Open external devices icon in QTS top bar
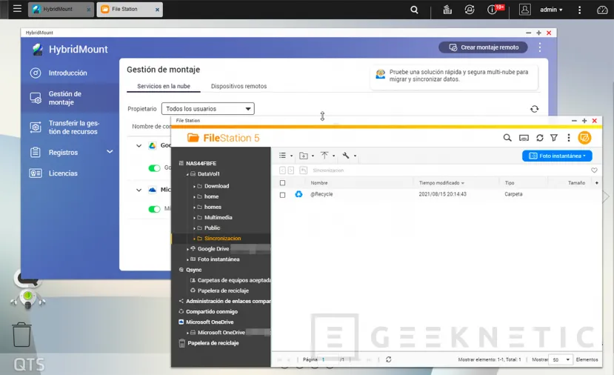This screenshot has width=614, height=375. 469,10
